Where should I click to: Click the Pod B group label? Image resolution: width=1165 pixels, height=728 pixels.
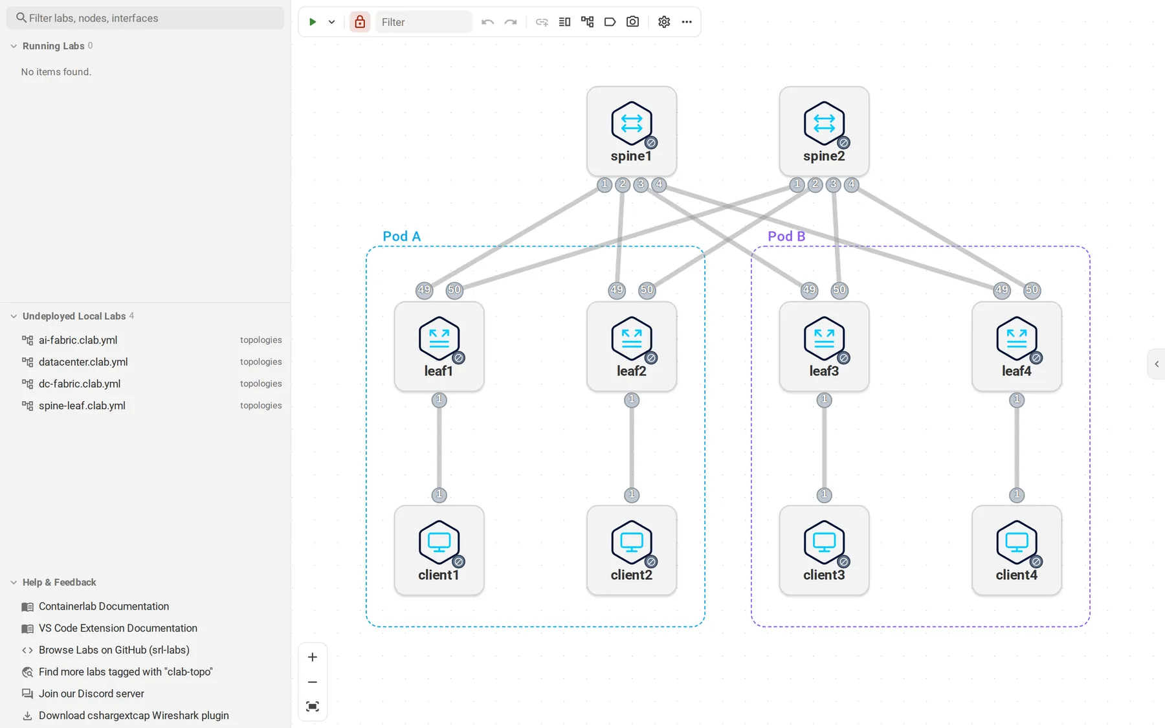(x=786, y=236)
